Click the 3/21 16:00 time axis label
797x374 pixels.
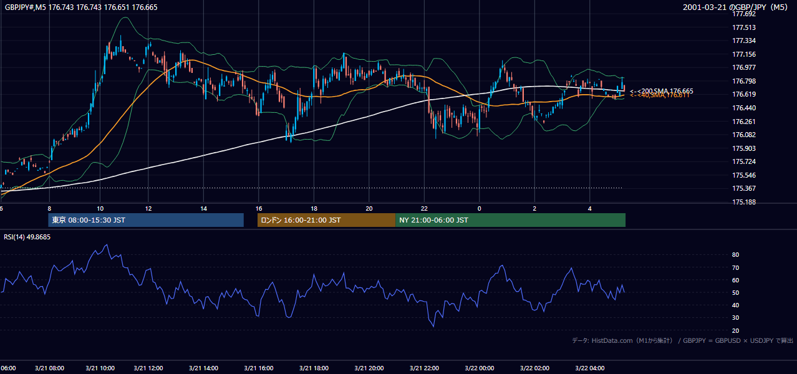259,368
